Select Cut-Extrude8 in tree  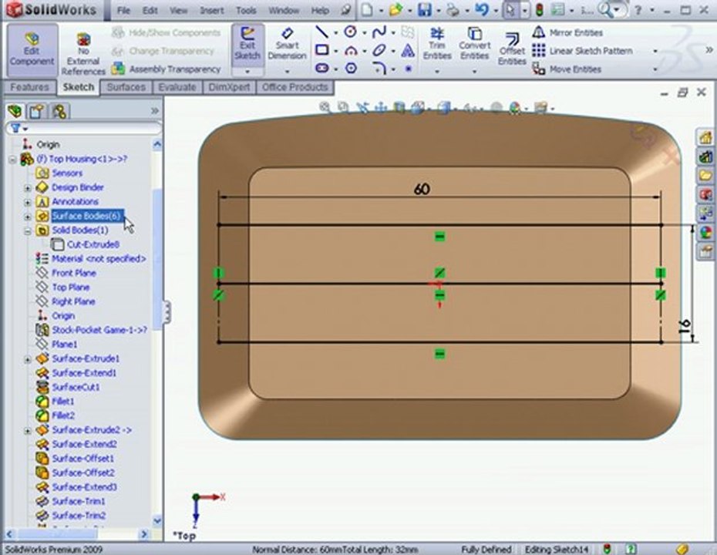coord(93,244)
